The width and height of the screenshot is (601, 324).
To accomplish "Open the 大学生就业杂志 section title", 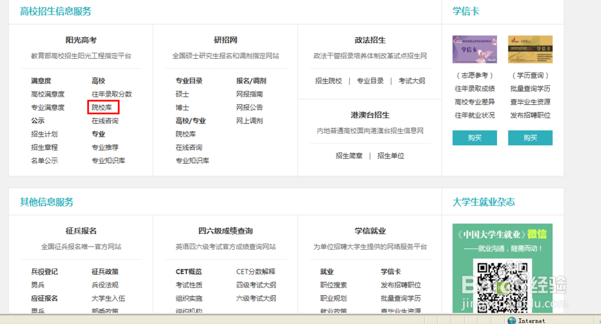I will [483, 202].
